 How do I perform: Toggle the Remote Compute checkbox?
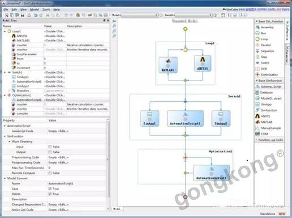(50, 173)
